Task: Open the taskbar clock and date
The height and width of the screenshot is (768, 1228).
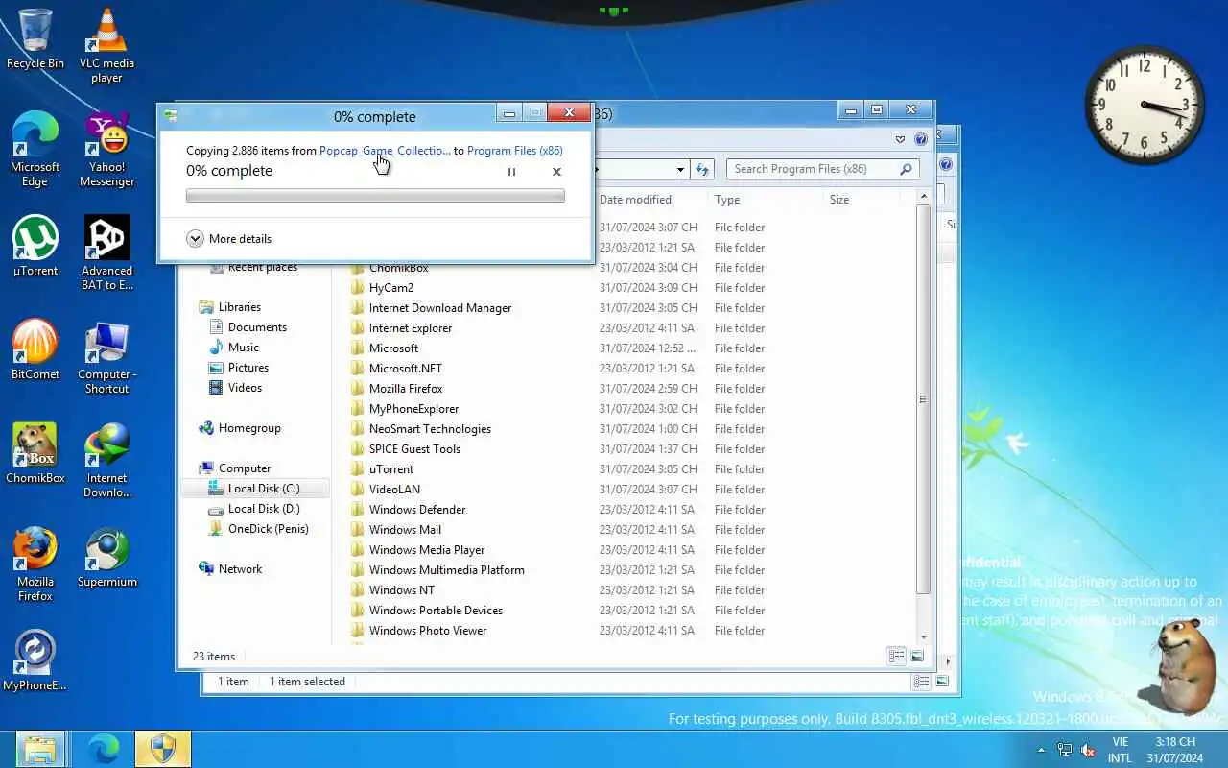Action: pos(1174,750)
